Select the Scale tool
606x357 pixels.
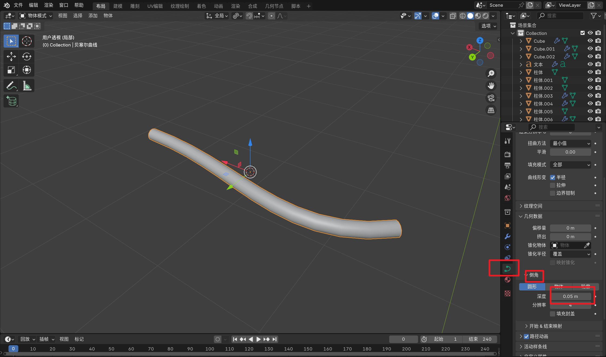pos(11,70)
